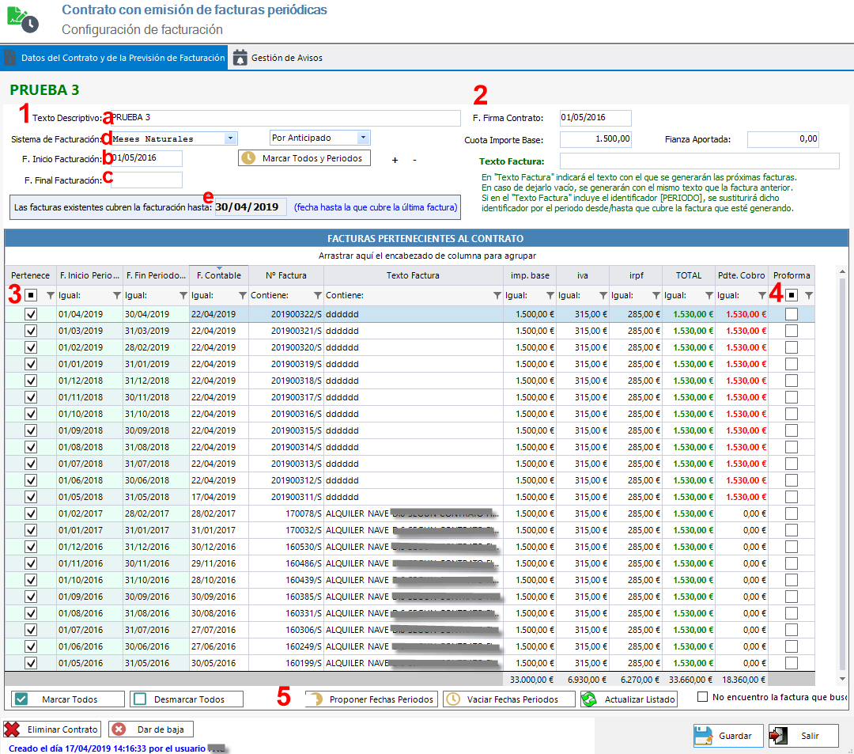The width and height of the screenshot is (854, 754).
Task: Click filter funnel in irpf column
Action: tap(656, 295)
